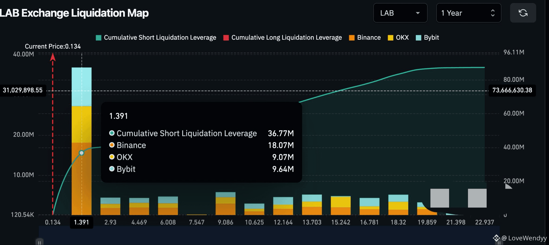Select the stacked bar at price 2.93
This screenshot has height=245, width=549.
tap(110, 206)
